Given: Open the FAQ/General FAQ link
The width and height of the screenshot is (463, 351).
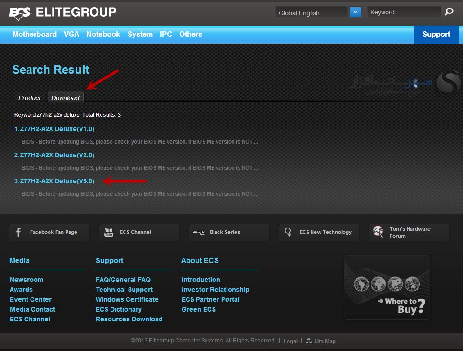Looking at the screenshot, I should 123,280.
